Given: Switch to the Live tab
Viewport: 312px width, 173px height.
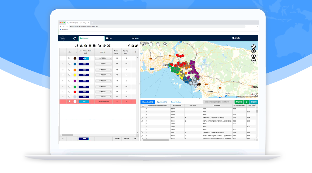Looking at the screenshot, I should [x=109, y=38].
